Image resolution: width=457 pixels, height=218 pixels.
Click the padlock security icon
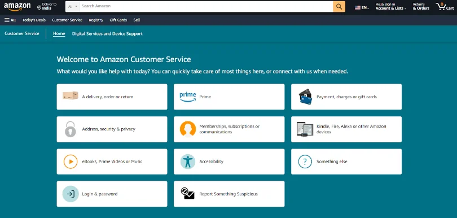[70, 129]
